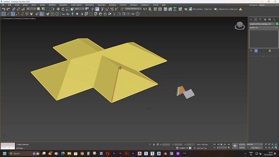Activate the Select and Rotate tool
The height and width of the screenshot is (157, 279).
(63, 9)
